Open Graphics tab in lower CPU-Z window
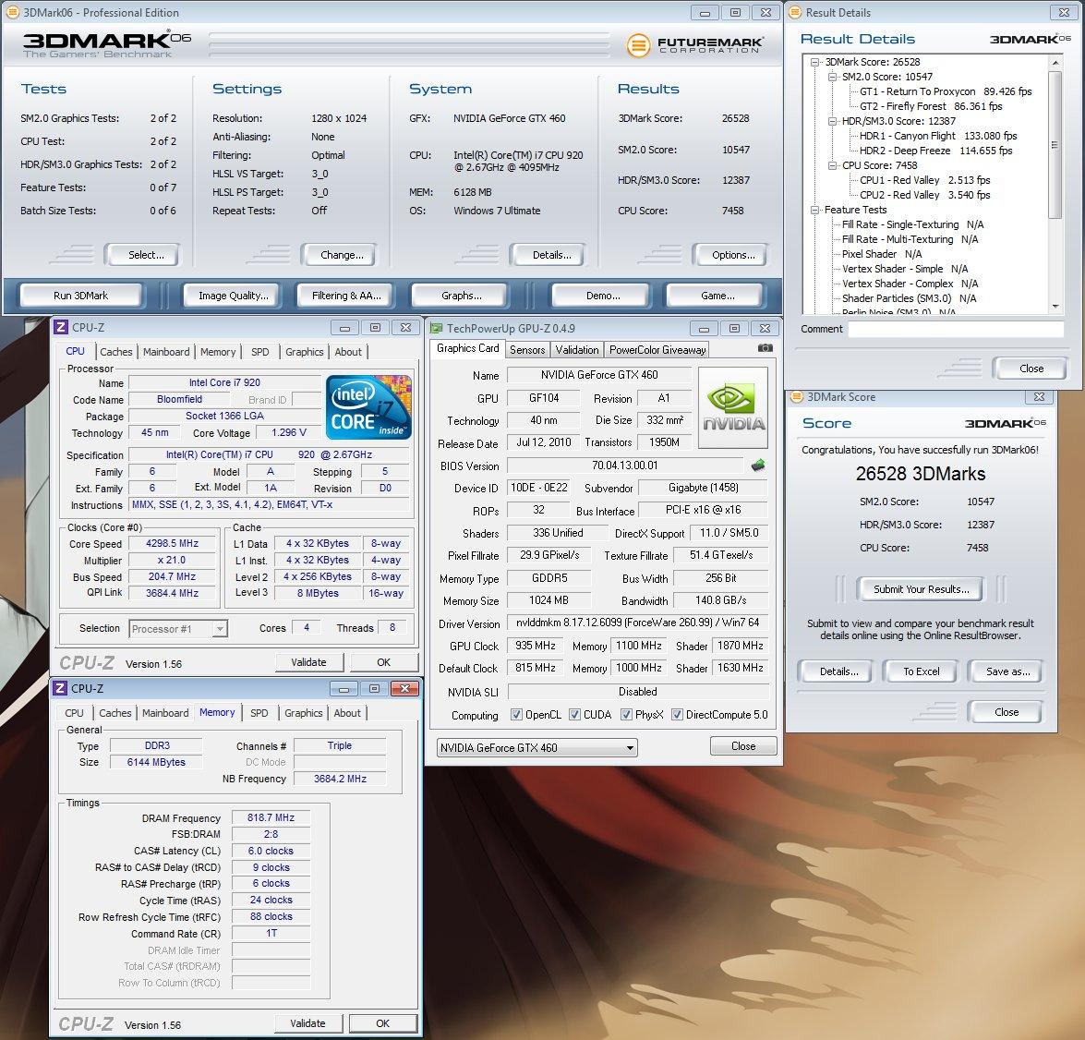The height and width of the screenshot is (1040, 1085). [303, 713]
